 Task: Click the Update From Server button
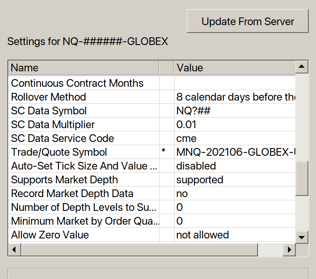pyautogui.click(x=247, y=21)
